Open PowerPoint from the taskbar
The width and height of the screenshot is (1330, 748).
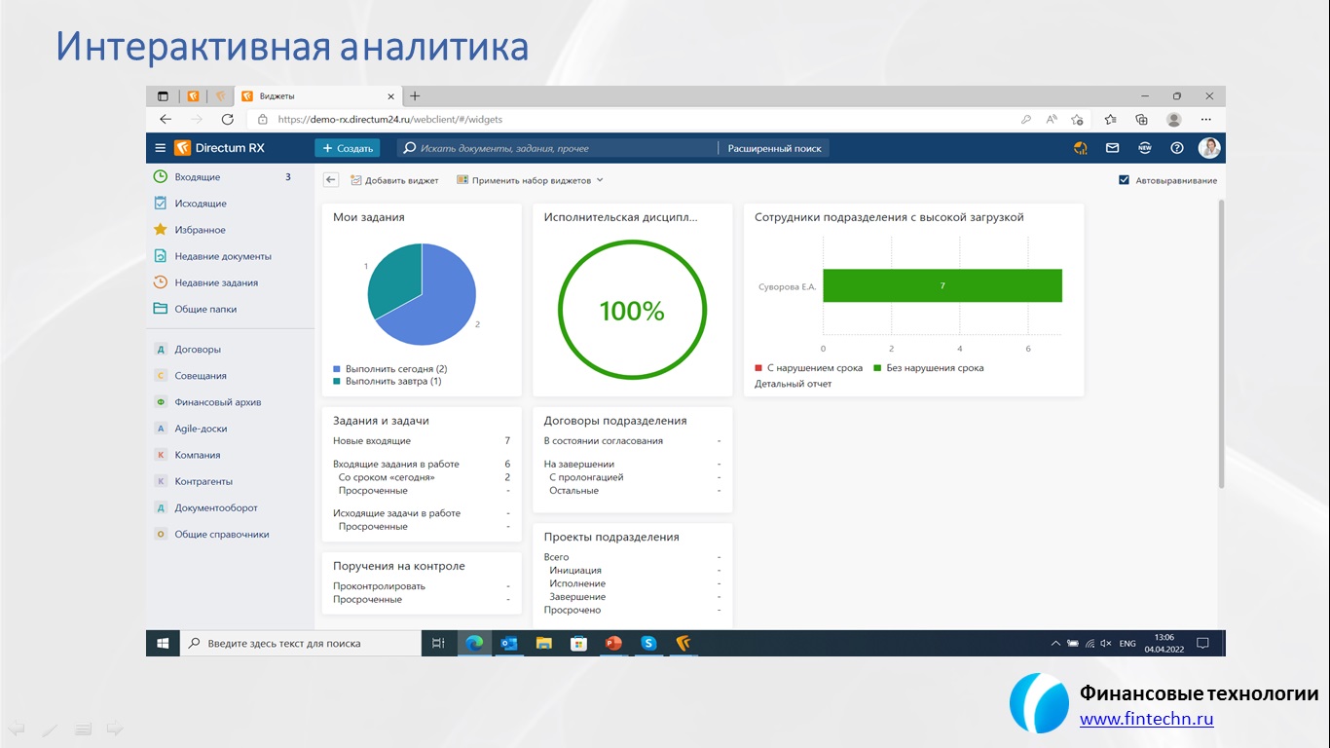point(613,643)
